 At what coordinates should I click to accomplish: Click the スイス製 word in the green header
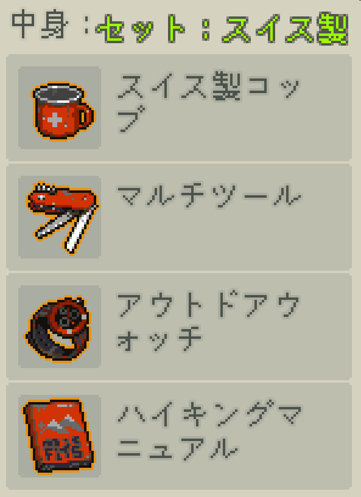(x=286, y=29)
